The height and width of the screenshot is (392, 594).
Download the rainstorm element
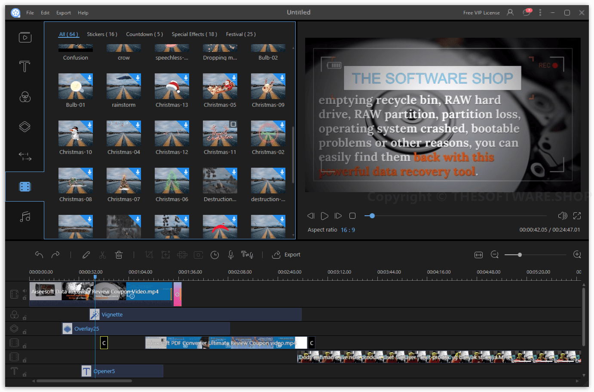tap(138, 78)
